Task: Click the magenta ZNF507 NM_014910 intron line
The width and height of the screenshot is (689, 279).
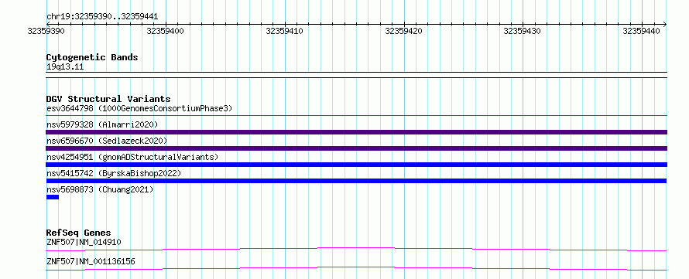Action: (x=356, y=249)
